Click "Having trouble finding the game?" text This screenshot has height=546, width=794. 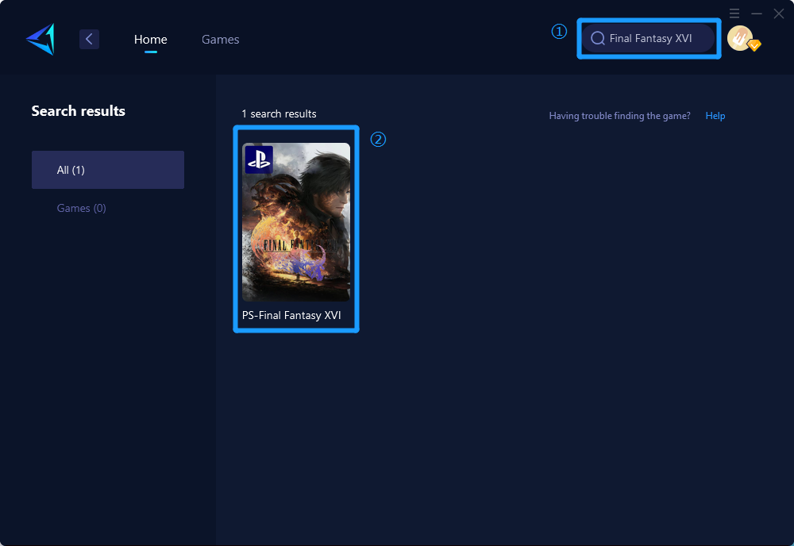[619, 116]
